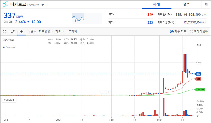The image size is (211, 123).
Task: Switch to the 시세 price tab
Action: coord(156,4)
